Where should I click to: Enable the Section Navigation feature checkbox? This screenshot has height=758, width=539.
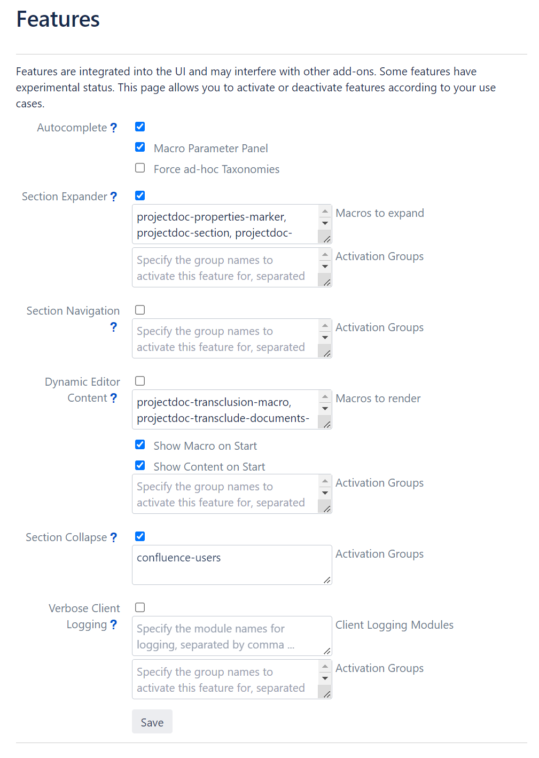click(x=140, y=310)
